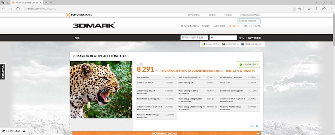This screenshot has height=135, width=335.
Task: Select the Advanced Photo Editing2 Accelerated label
Action: coord(148,116)
